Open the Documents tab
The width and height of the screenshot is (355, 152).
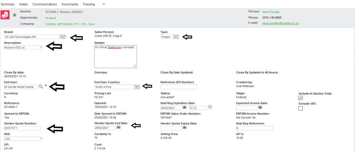pyautogui.click(x=70, y=4)
